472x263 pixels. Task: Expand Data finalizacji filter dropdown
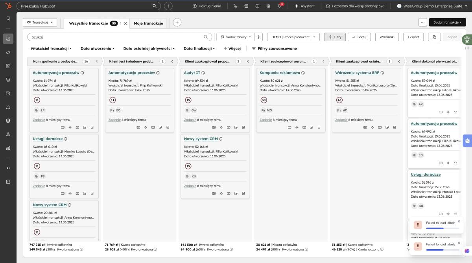point(199,48)
